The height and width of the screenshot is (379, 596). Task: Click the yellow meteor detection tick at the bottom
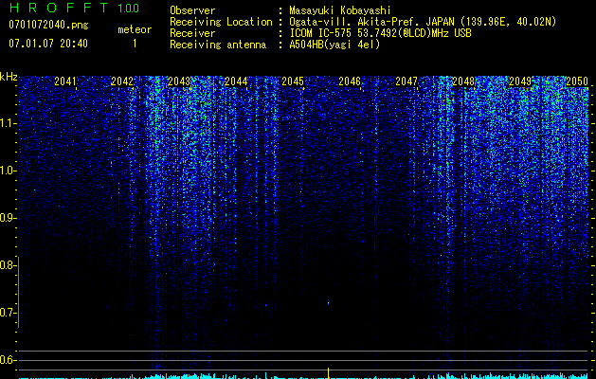328,372
